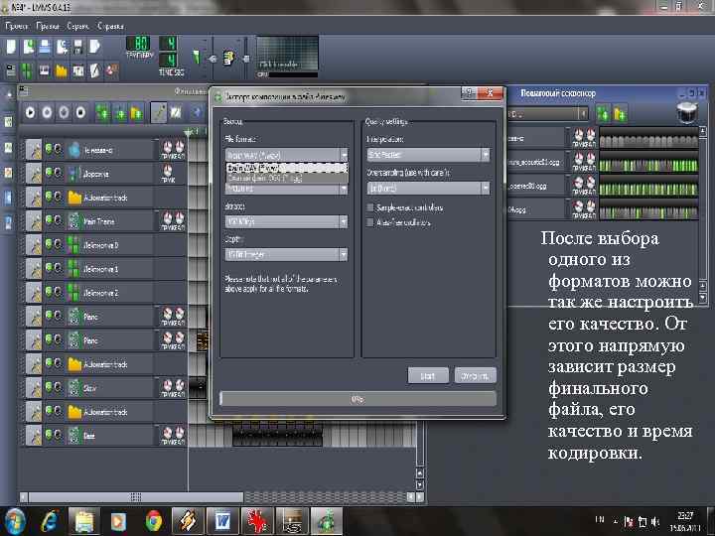The height and width of the screenshot is (536, 715).
Task: Add beat/bassline in step sequencer window
Action: coord(604,113)
